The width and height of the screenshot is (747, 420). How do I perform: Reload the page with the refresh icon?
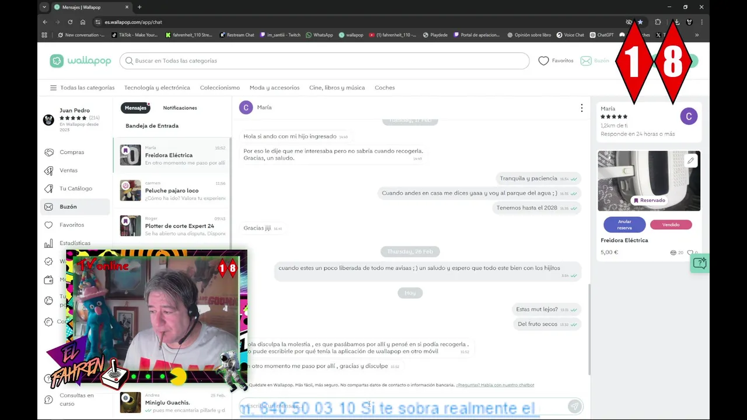70,22
